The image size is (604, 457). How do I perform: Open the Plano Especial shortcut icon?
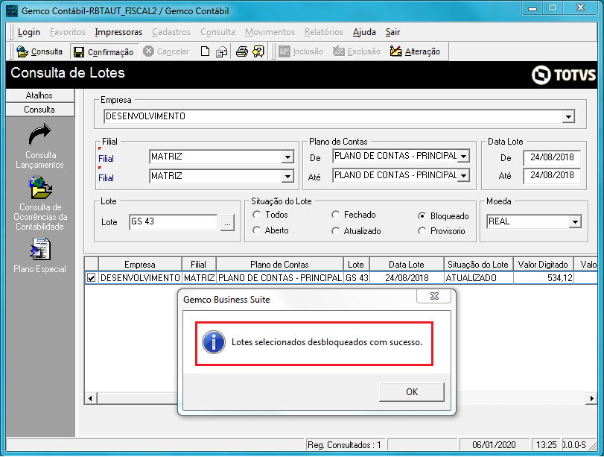40,249
